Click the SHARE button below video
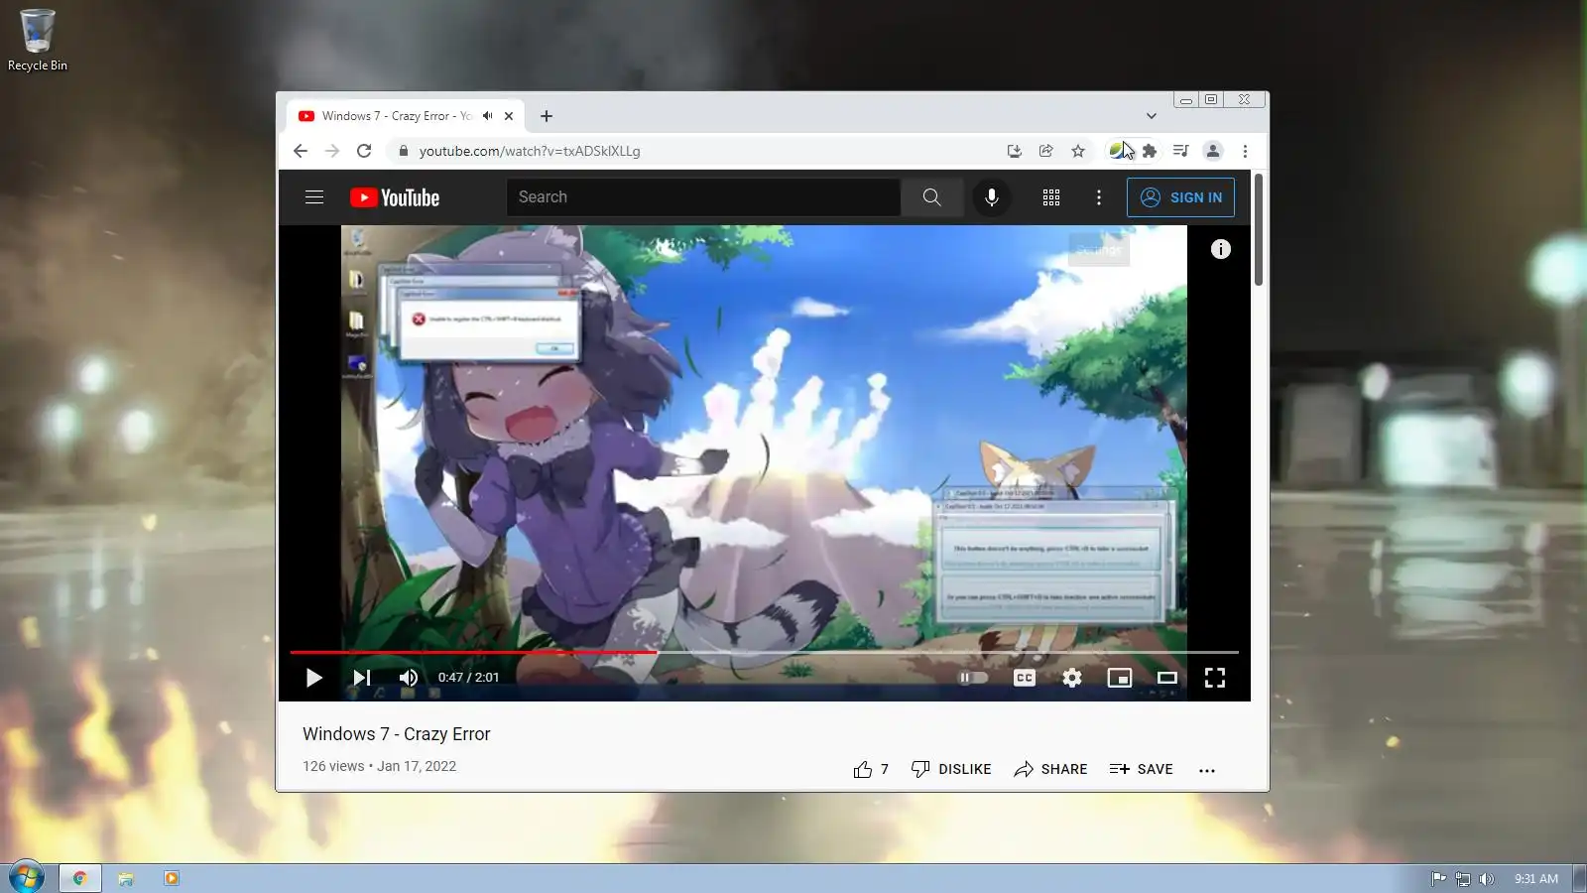The image size is (1587, 893). [x=1050, y=769]
